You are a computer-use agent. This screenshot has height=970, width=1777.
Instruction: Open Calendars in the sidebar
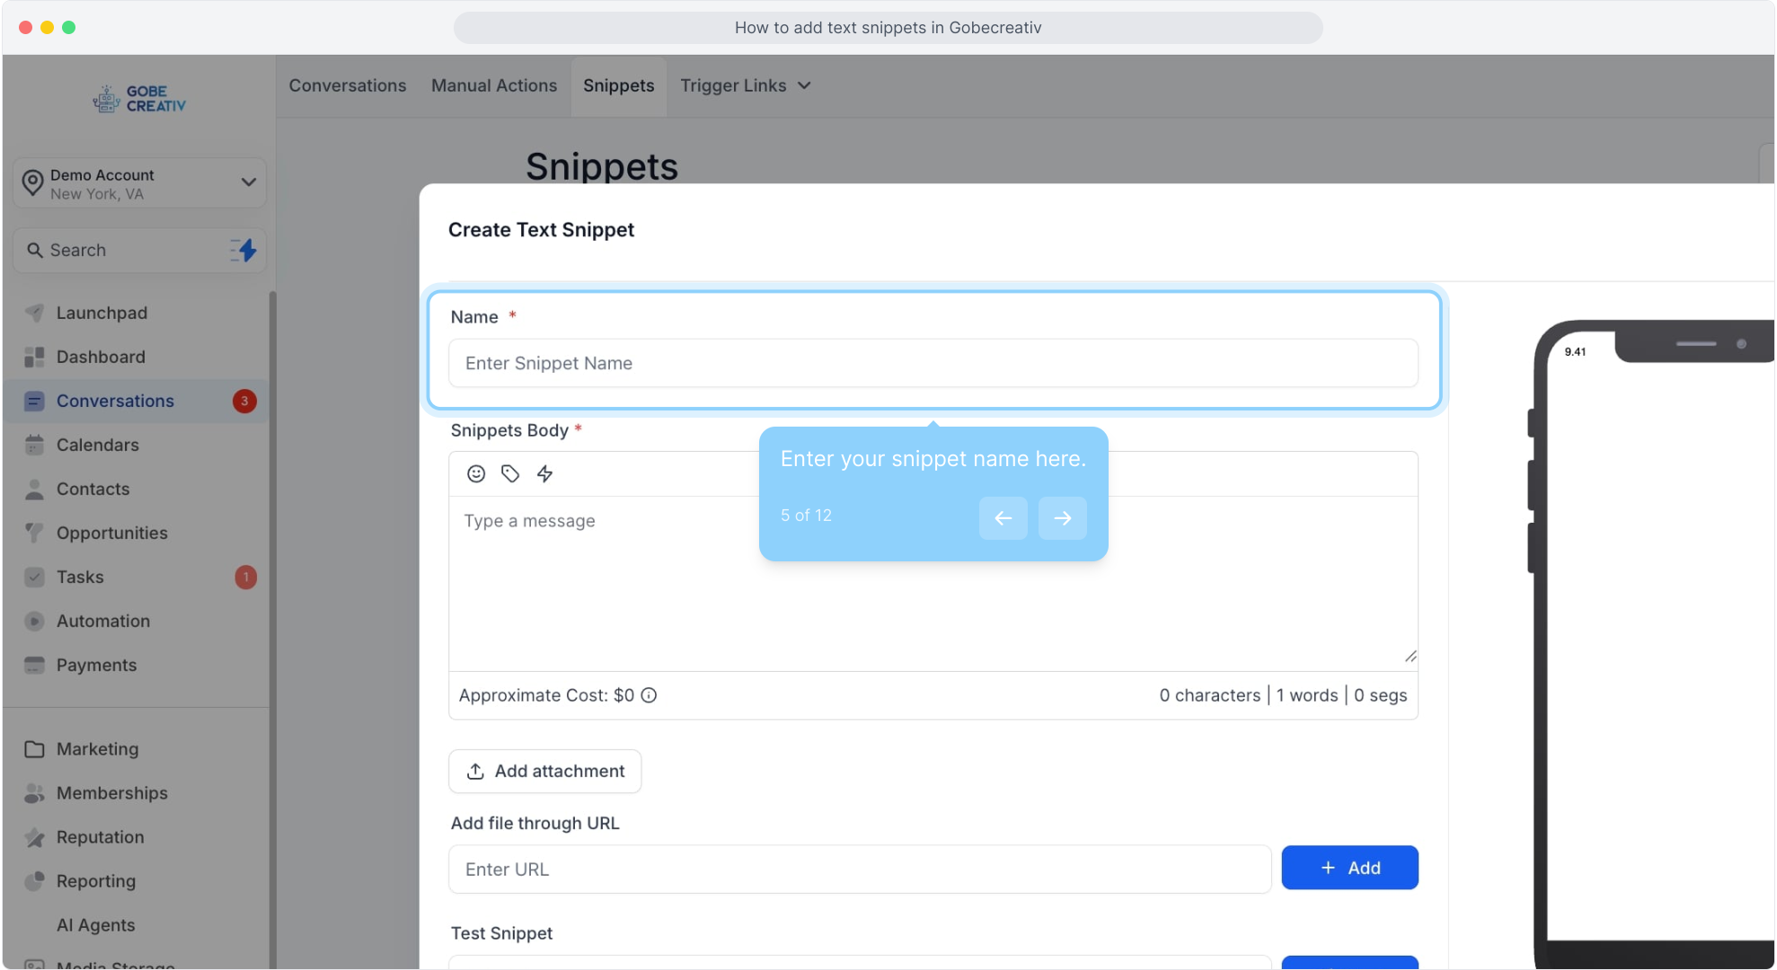click(x=97, y=445)
